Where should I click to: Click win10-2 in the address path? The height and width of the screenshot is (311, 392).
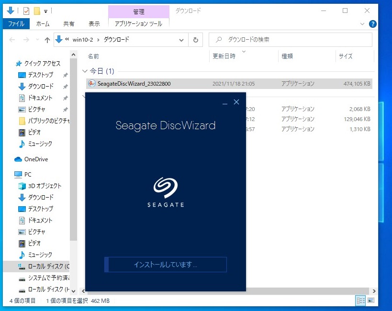[x=83, y=40]
